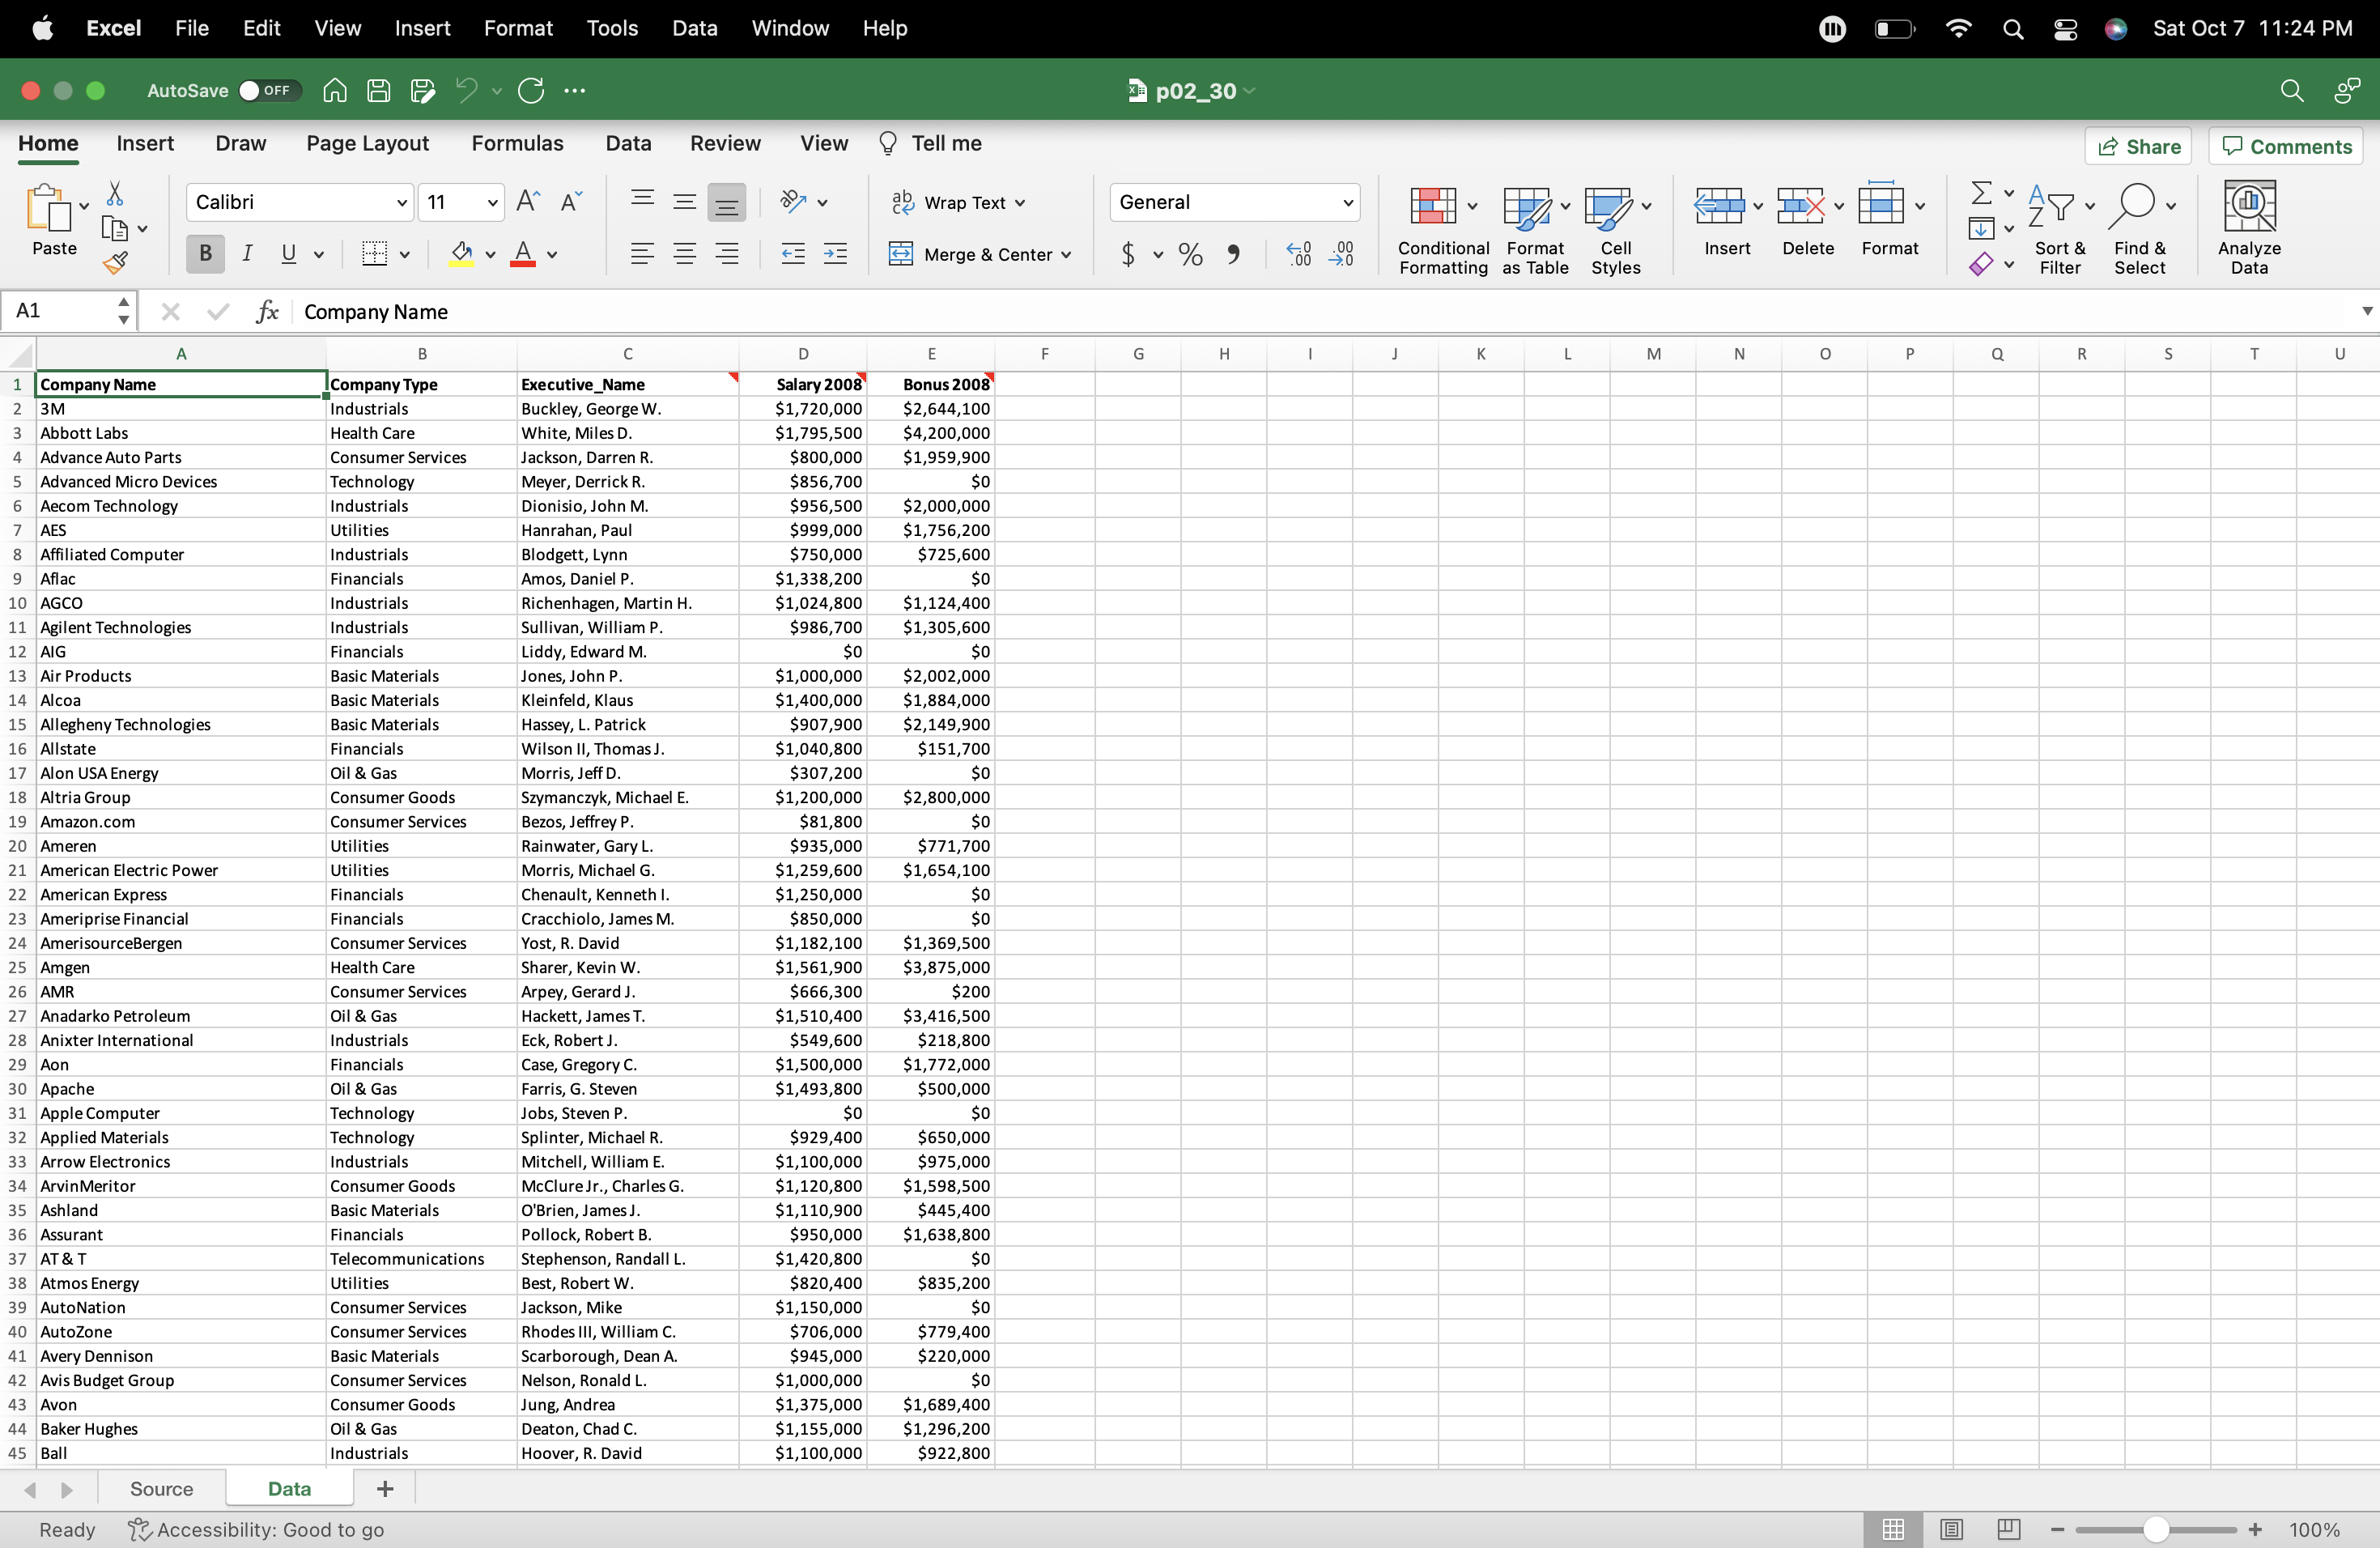Image resolution: width=2380 pixels, height=1548 pixels.
Task: Select Normal view grid icon in status bar
Action: click(1893, 1529)
